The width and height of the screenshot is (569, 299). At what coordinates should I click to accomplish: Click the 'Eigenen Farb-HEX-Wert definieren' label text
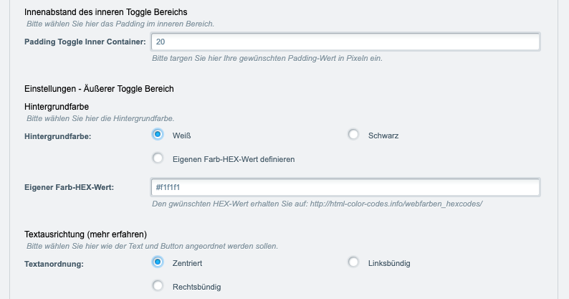coord(234,159)
